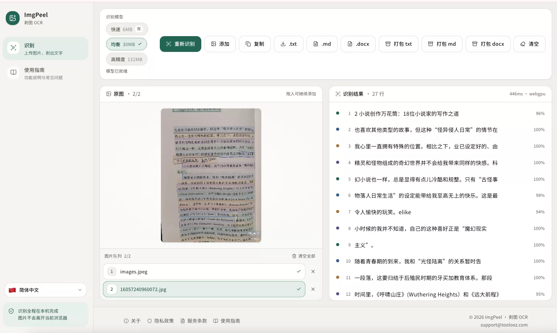Copy results with the 复制 button

pyautogui.click(x=255, y=44)
